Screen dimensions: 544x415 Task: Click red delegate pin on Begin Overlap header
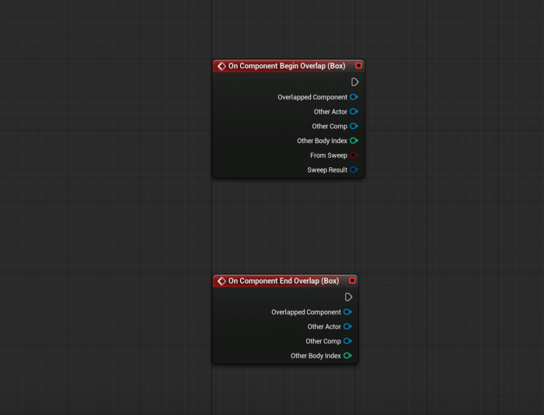coord(359,65)
